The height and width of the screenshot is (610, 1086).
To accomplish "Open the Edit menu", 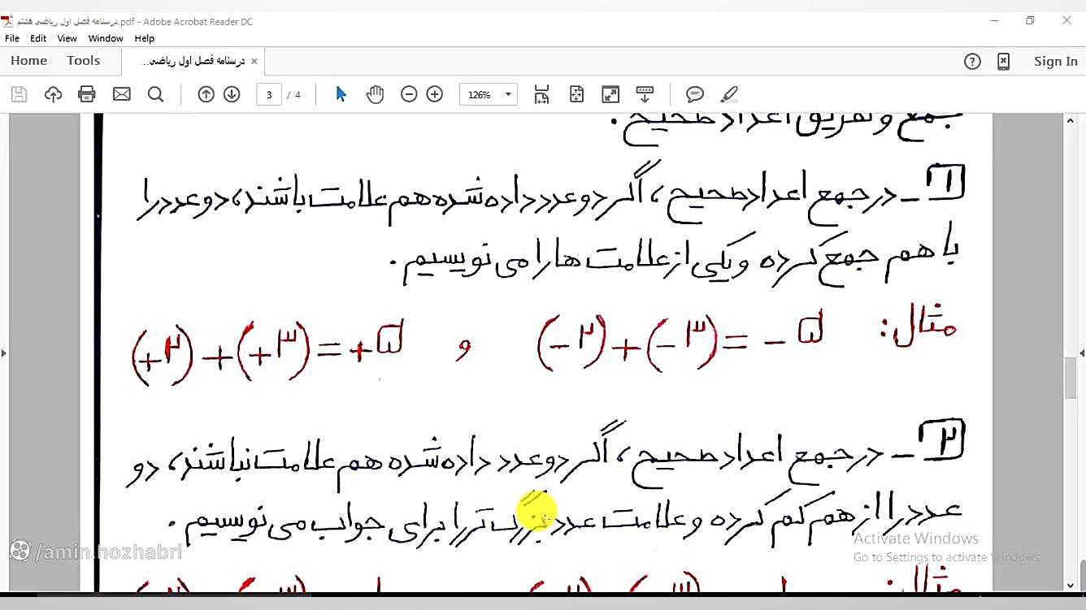I will click(x=38, y=38).
